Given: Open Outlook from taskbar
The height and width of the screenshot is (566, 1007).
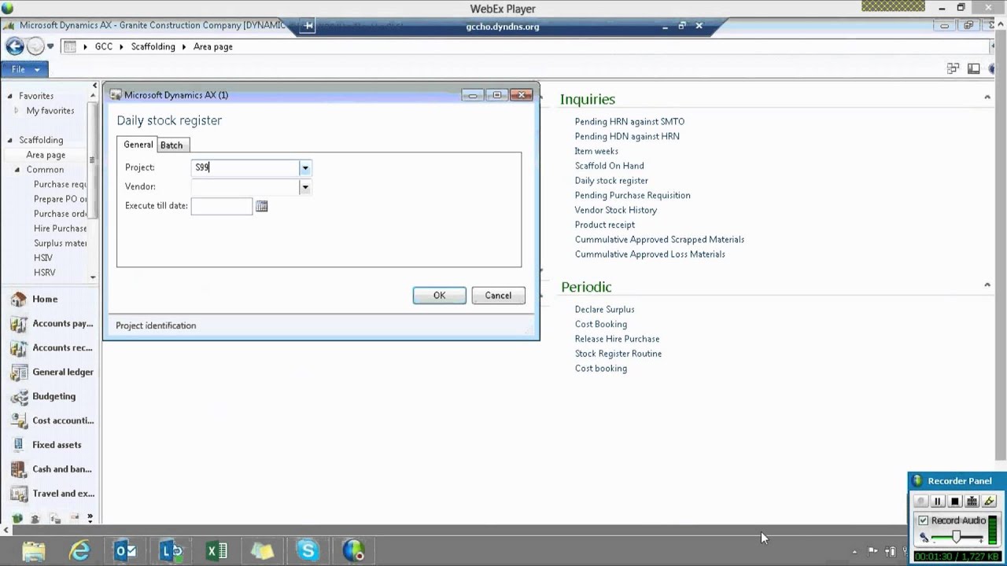Looking at the screenshot, I should pos(125,551).
